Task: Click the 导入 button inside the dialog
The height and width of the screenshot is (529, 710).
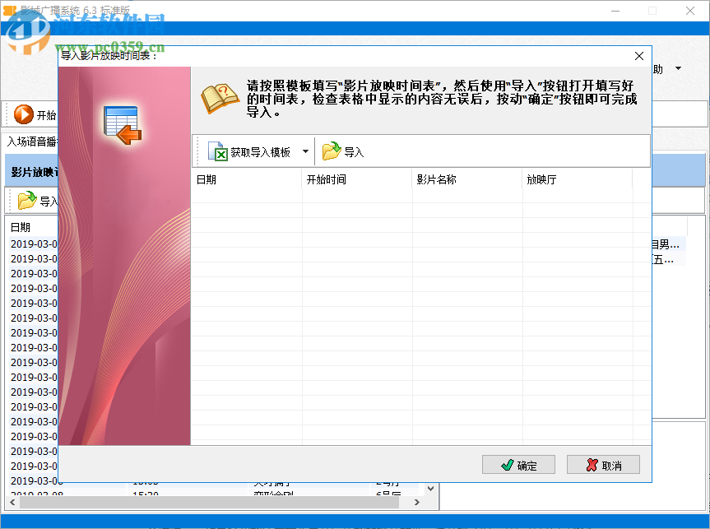Action: pyautogui.click(x=344, y=151)
